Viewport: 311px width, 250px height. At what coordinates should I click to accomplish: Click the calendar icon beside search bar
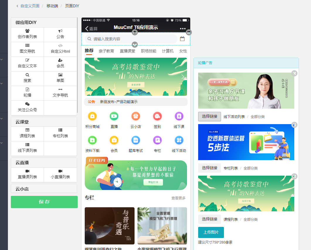(x=182, y=39)
